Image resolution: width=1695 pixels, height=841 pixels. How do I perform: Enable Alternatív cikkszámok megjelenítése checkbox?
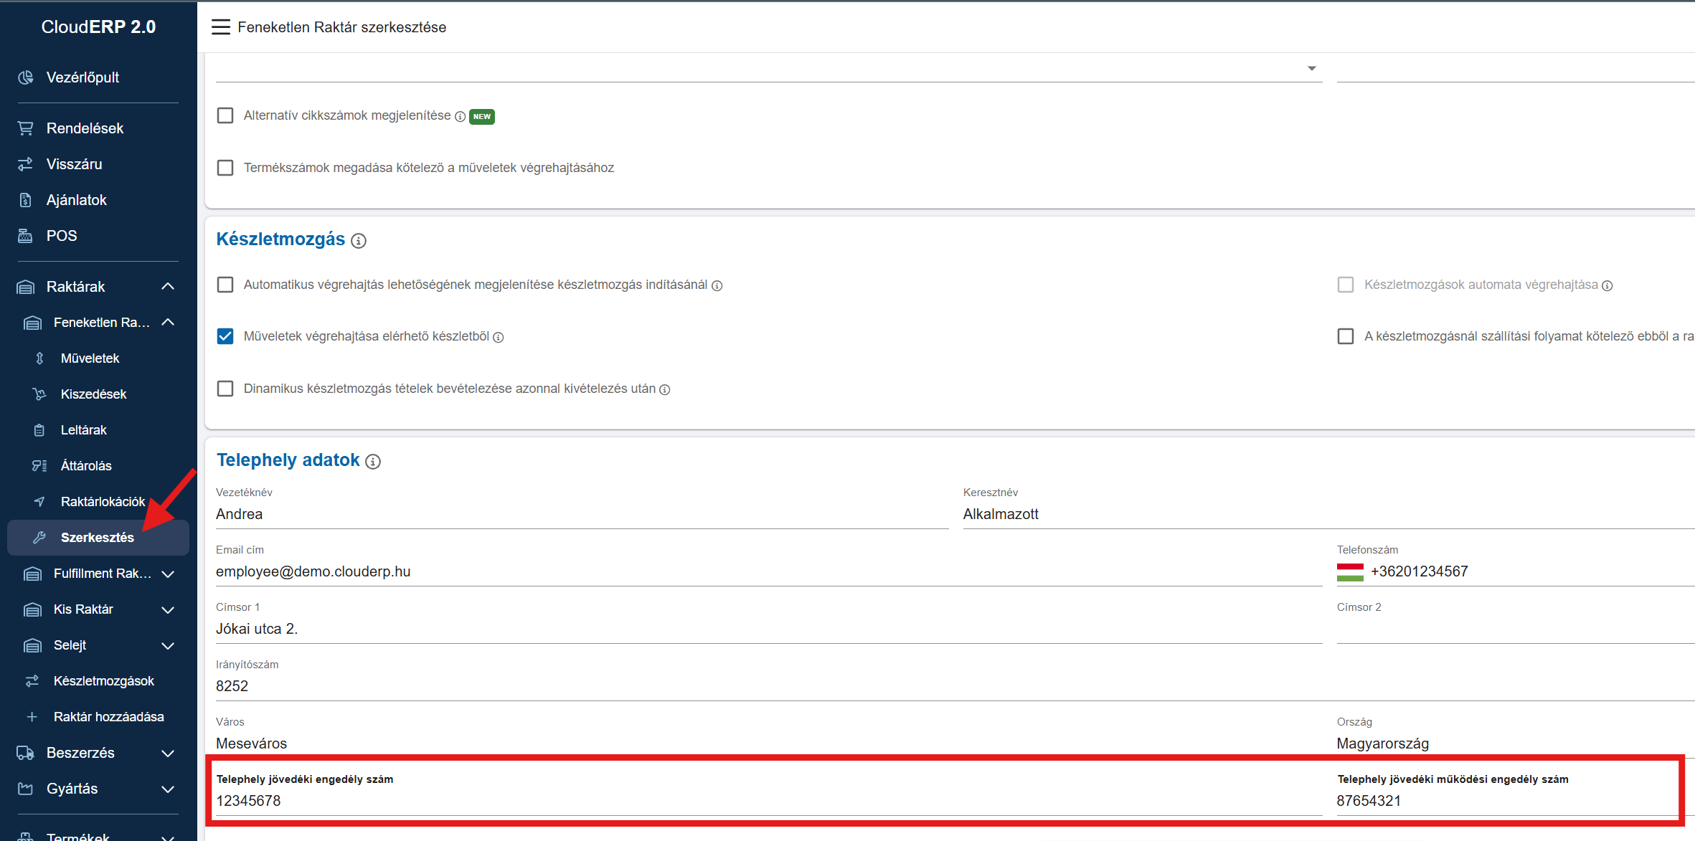[225, 115]
